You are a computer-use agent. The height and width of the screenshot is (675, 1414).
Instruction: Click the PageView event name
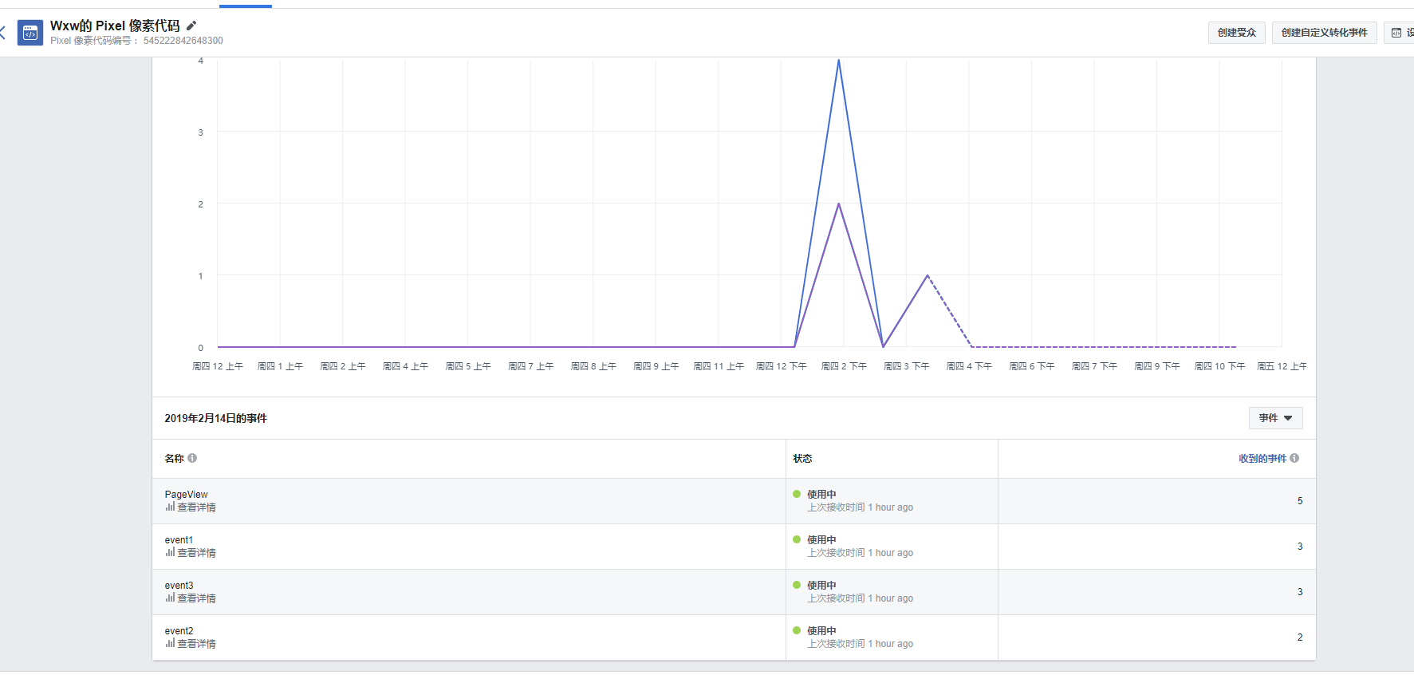[x=186, y=495]
